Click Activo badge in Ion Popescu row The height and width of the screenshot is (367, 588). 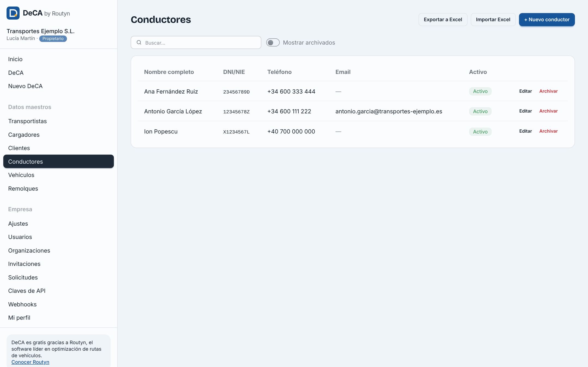480,132
